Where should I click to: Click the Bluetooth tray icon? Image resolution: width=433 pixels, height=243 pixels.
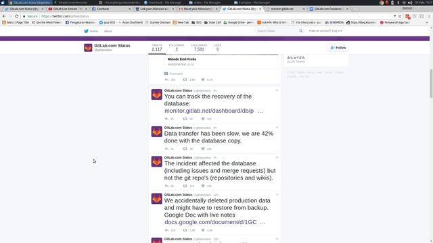pos(398,3)
